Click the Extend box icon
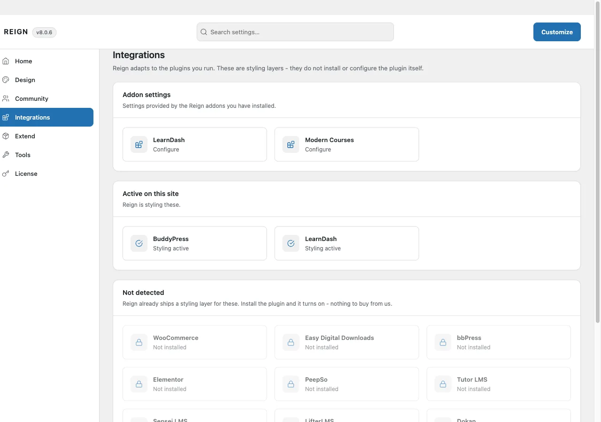 click(x=6, y=136)
